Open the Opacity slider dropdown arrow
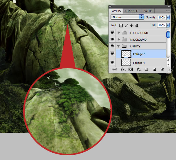Viewport: 176px width, 160px height. (x=168, y=17)
